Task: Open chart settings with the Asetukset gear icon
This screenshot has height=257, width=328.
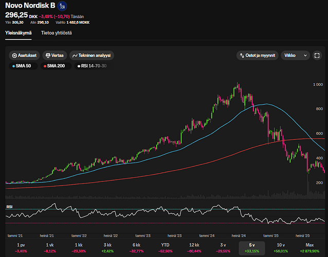Action: click(x=14, y=56)
